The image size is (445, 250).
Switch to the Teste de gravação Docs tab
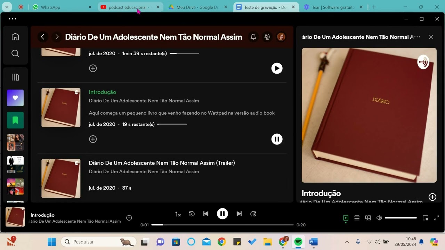tap(266, 7)
